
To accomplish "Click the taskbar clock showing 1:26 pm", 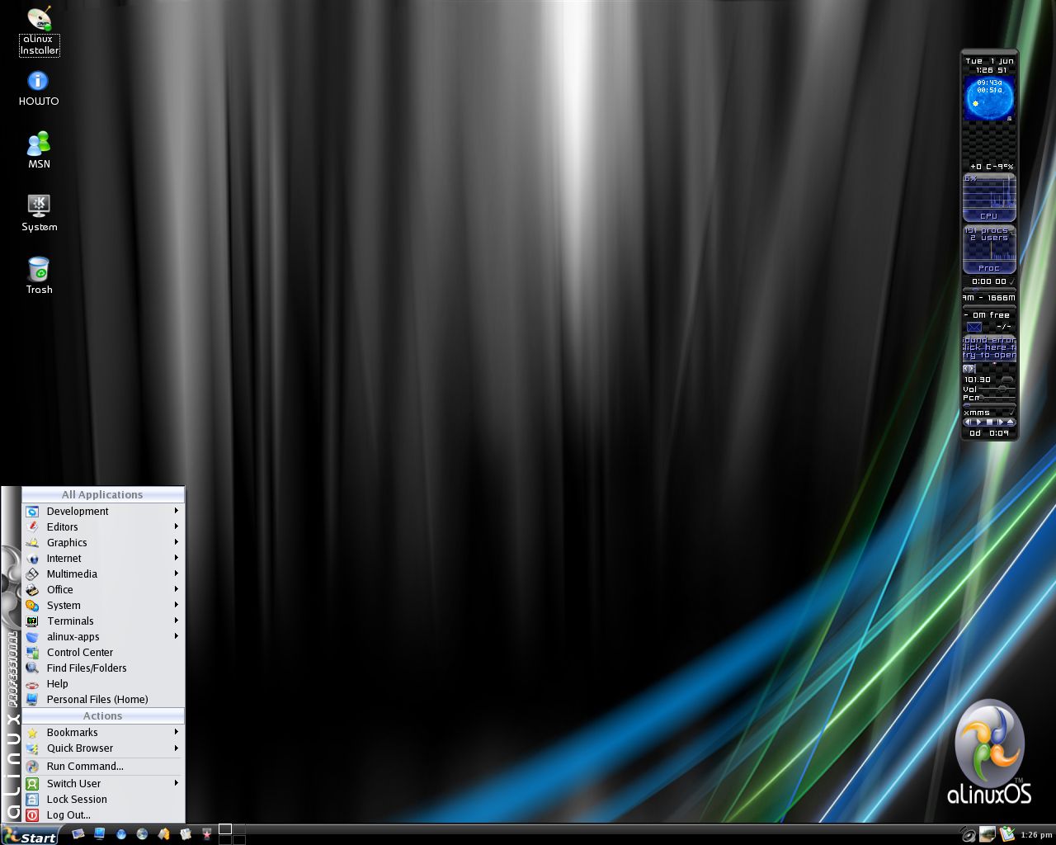I will point(1036,835).
